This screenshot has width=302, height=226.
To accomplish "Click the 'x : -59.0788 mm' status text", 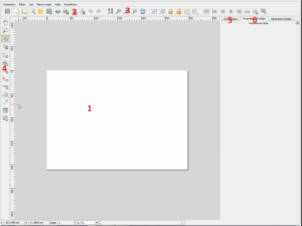I will coord(10,223).
